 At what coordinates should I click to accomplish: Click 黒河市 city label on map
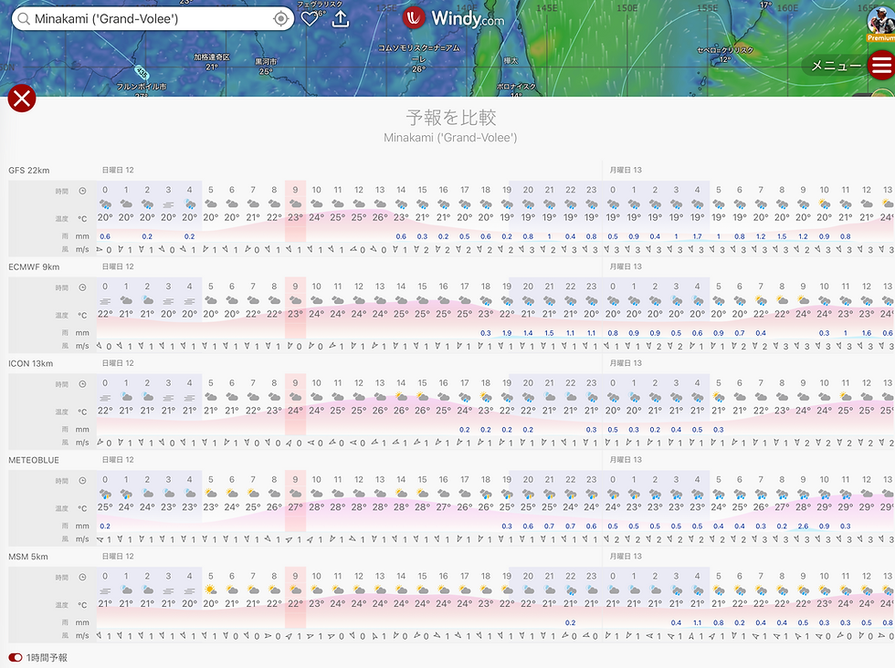(266, 62)
